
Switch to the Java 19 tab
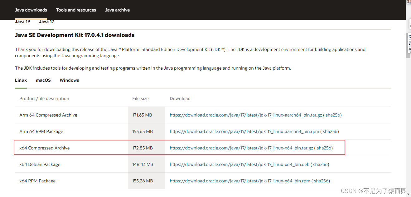click(22, 21)
